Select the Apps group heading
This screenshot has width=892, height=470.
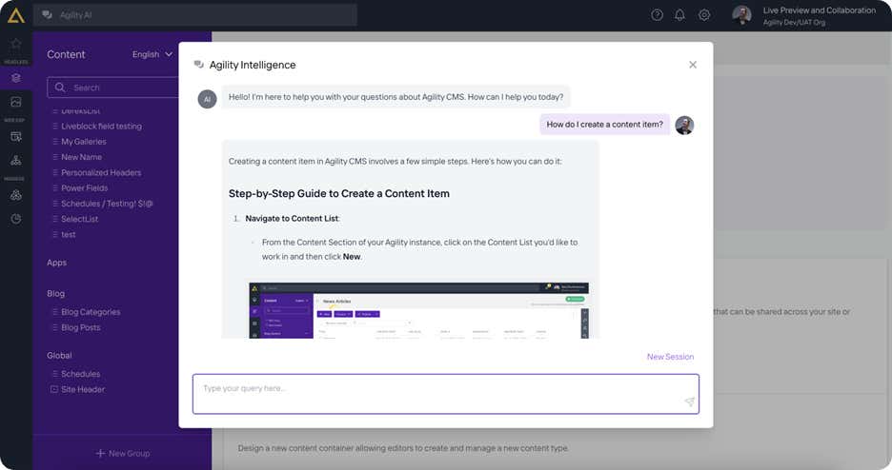point(57,263)
